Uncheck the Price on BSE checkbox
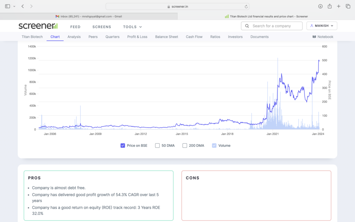Screen dimensions: 355x222 [123, 145]
